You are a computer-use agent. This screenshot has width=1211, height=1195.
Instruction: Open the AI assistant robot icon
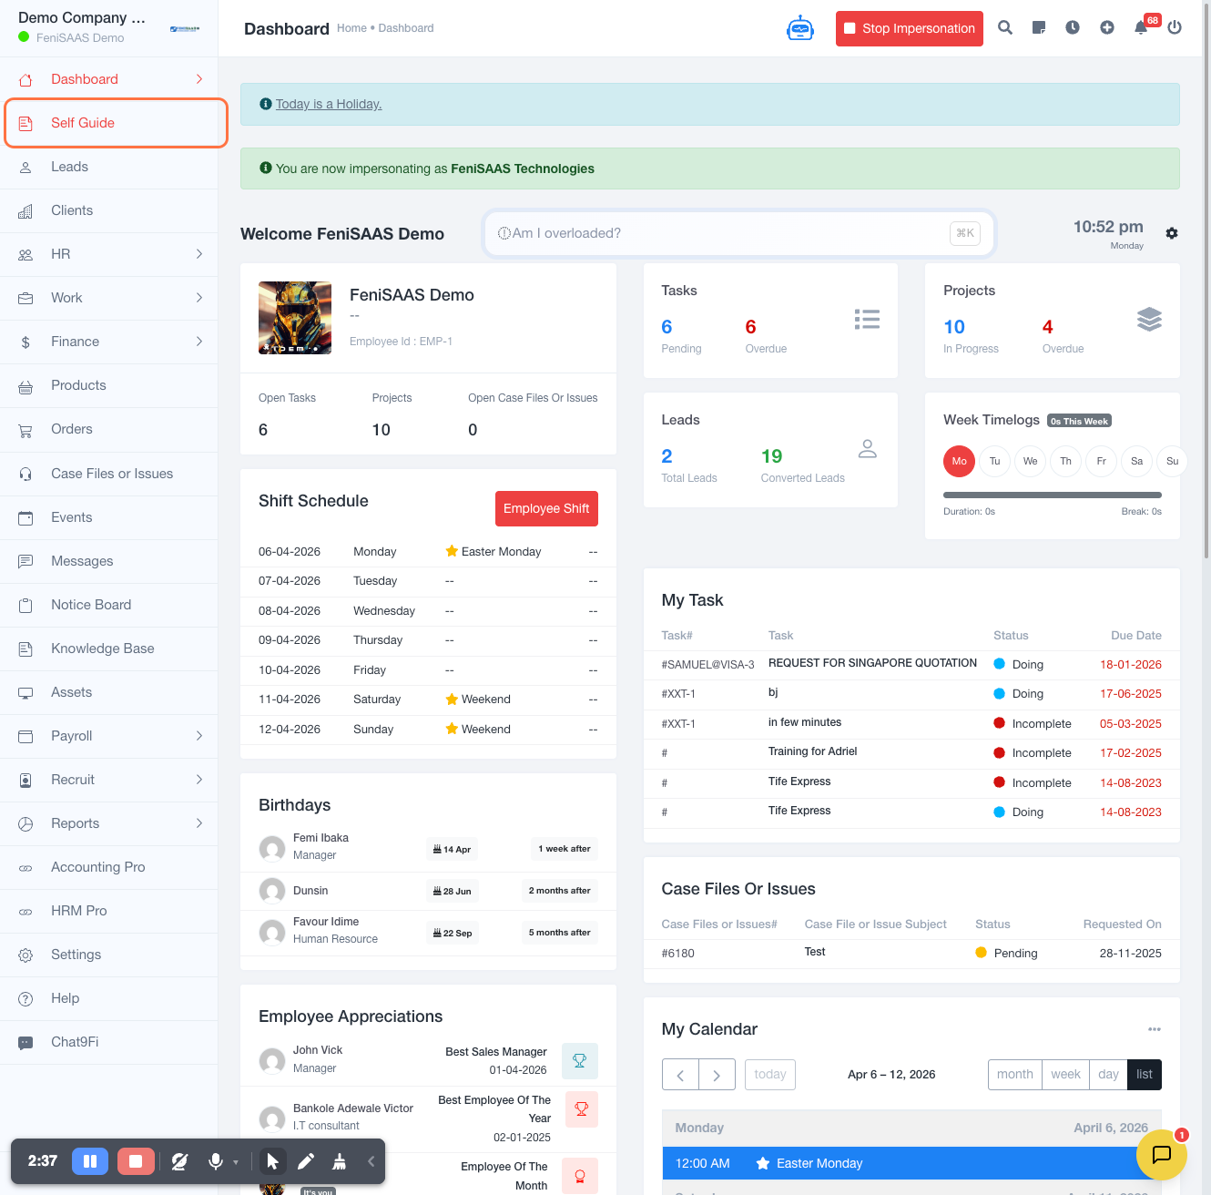[x=799, y=28]
